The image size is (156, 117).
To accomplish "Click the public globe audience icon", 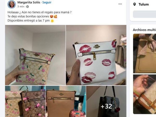I will [28, 6].
